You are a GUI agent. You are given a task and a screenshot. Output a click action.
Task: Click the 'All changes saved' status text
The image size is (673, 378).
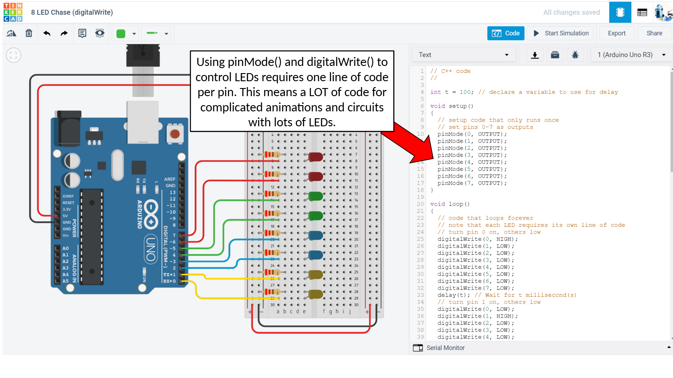point(571,12)
